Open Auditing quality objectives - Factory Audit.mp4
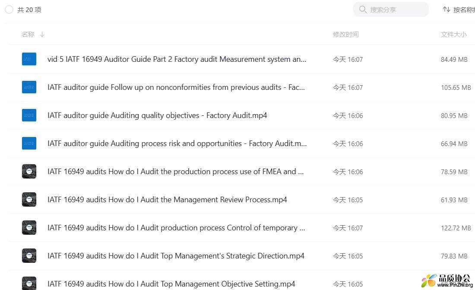 tap(157, 115)
